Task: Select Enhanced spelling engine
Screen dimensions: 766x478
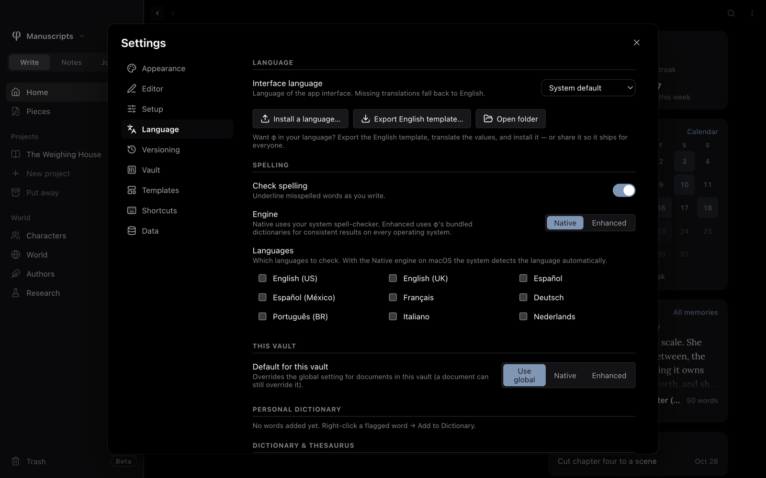Action: pos(609,223)
